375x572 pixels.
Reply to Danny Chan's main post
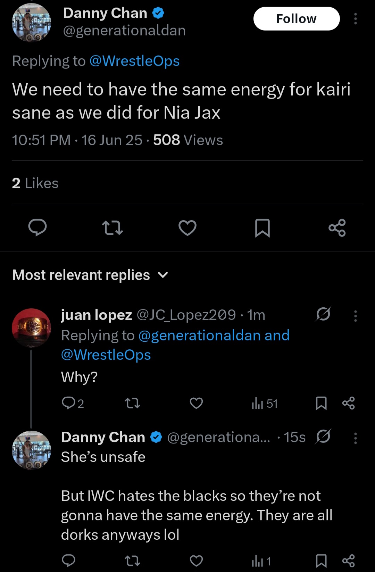(x=37, y=228)
